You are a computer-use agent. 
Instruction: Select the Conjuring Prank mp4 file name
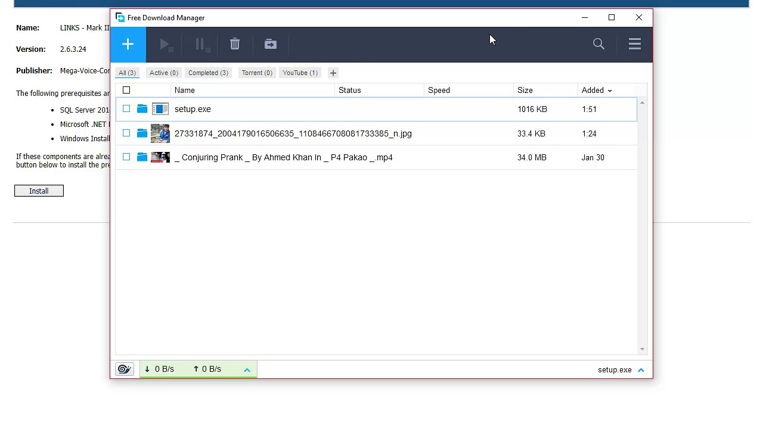(x=284, y=157)
